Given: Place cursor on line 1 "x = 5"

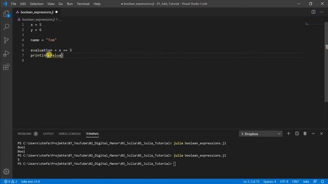Looking at the screenshot, I should coord(36,25).
